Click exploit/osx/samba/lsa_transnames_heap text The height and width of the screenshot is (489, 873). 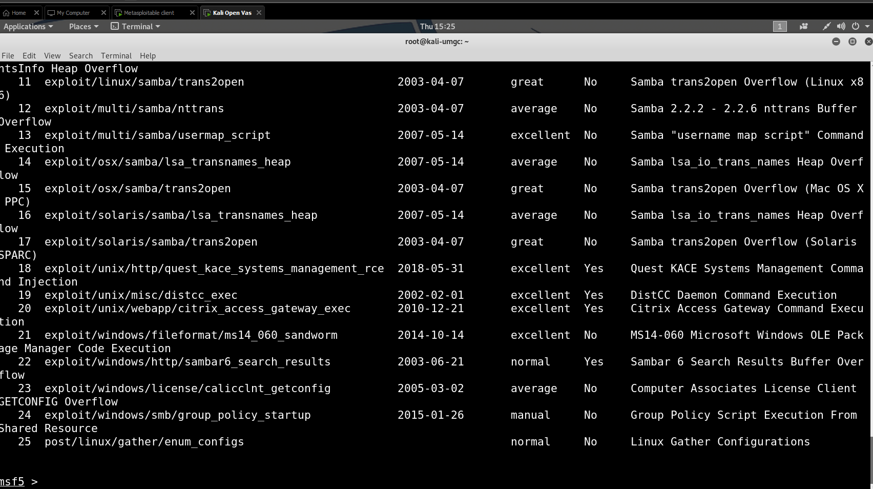pyautogui.click(x=168, y=162)
